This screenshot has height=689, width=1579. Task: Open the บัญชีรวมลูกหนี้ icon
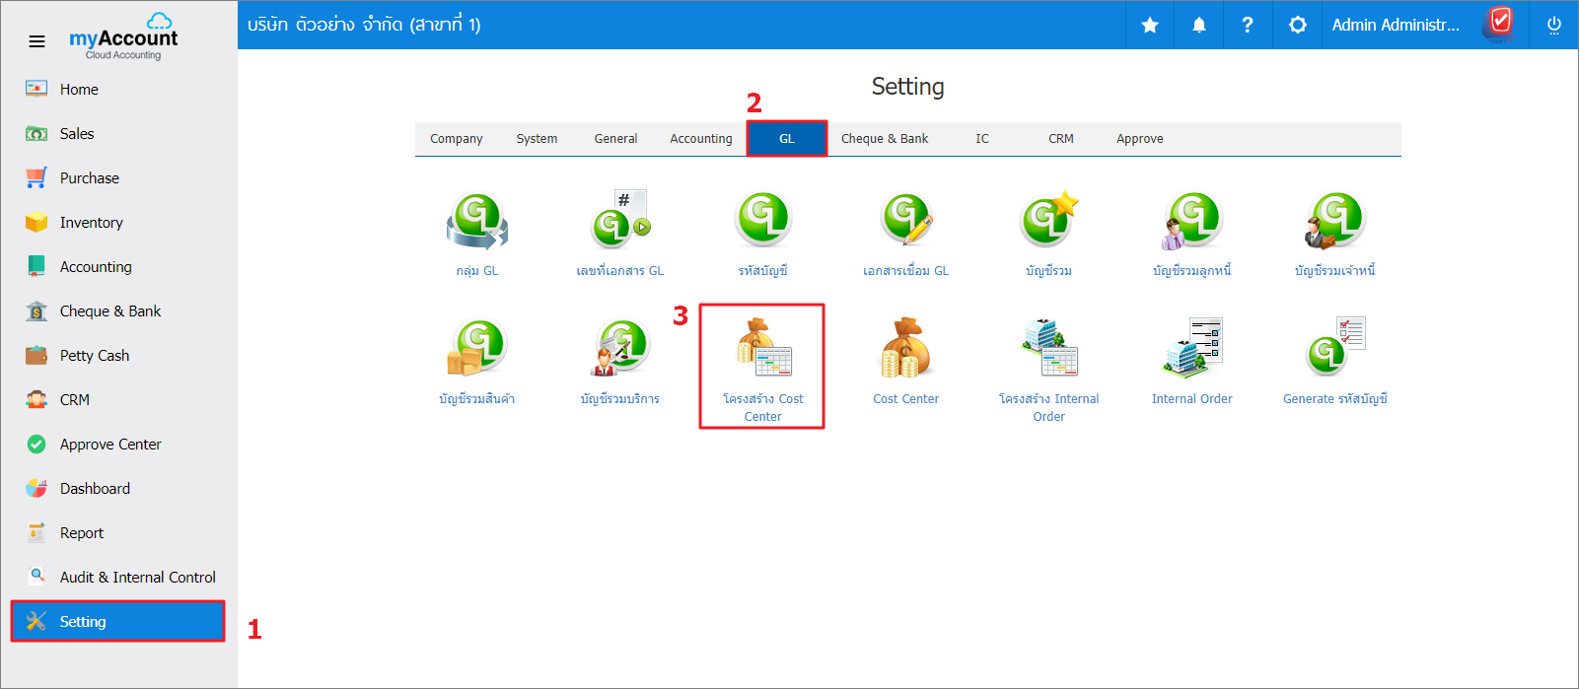click(1192, 220)
